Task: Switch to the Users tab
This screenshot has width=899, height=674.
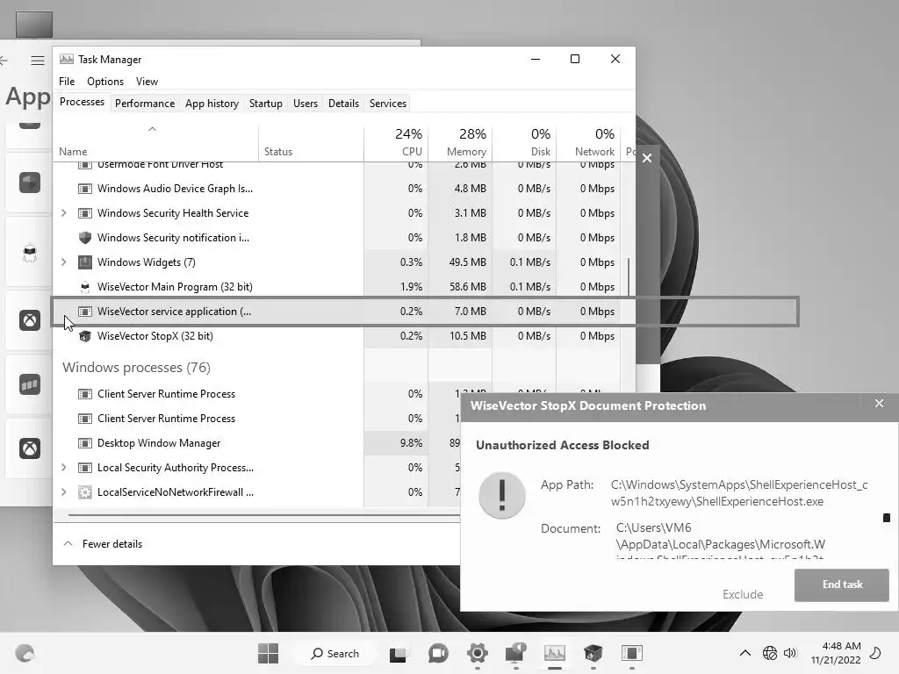Action: click(305, 104)
